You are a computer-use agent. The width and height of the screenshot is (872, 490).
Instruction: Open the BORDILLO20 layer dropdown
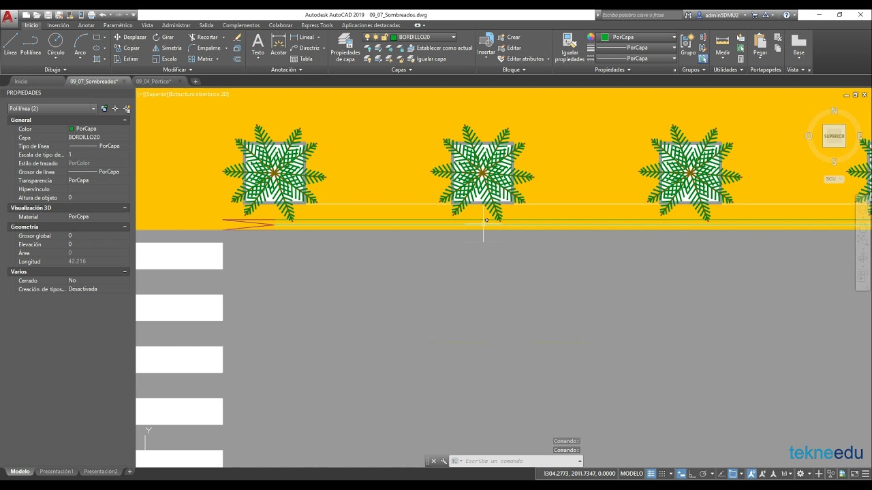(x=453, y=37)
